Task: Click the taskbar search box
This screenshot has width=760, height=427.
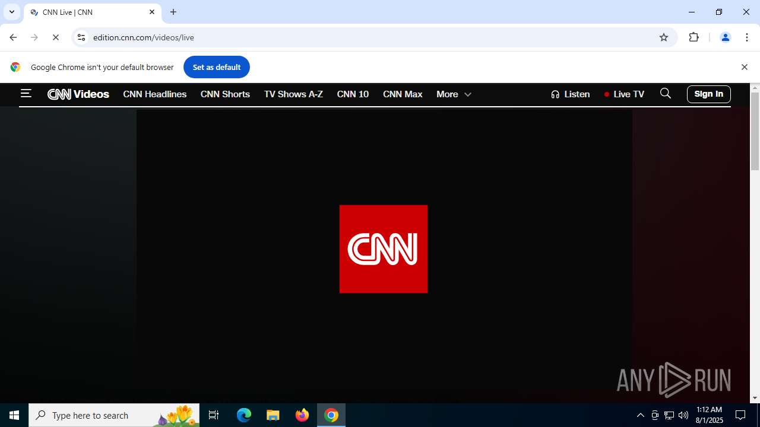Action: point(114,415)
